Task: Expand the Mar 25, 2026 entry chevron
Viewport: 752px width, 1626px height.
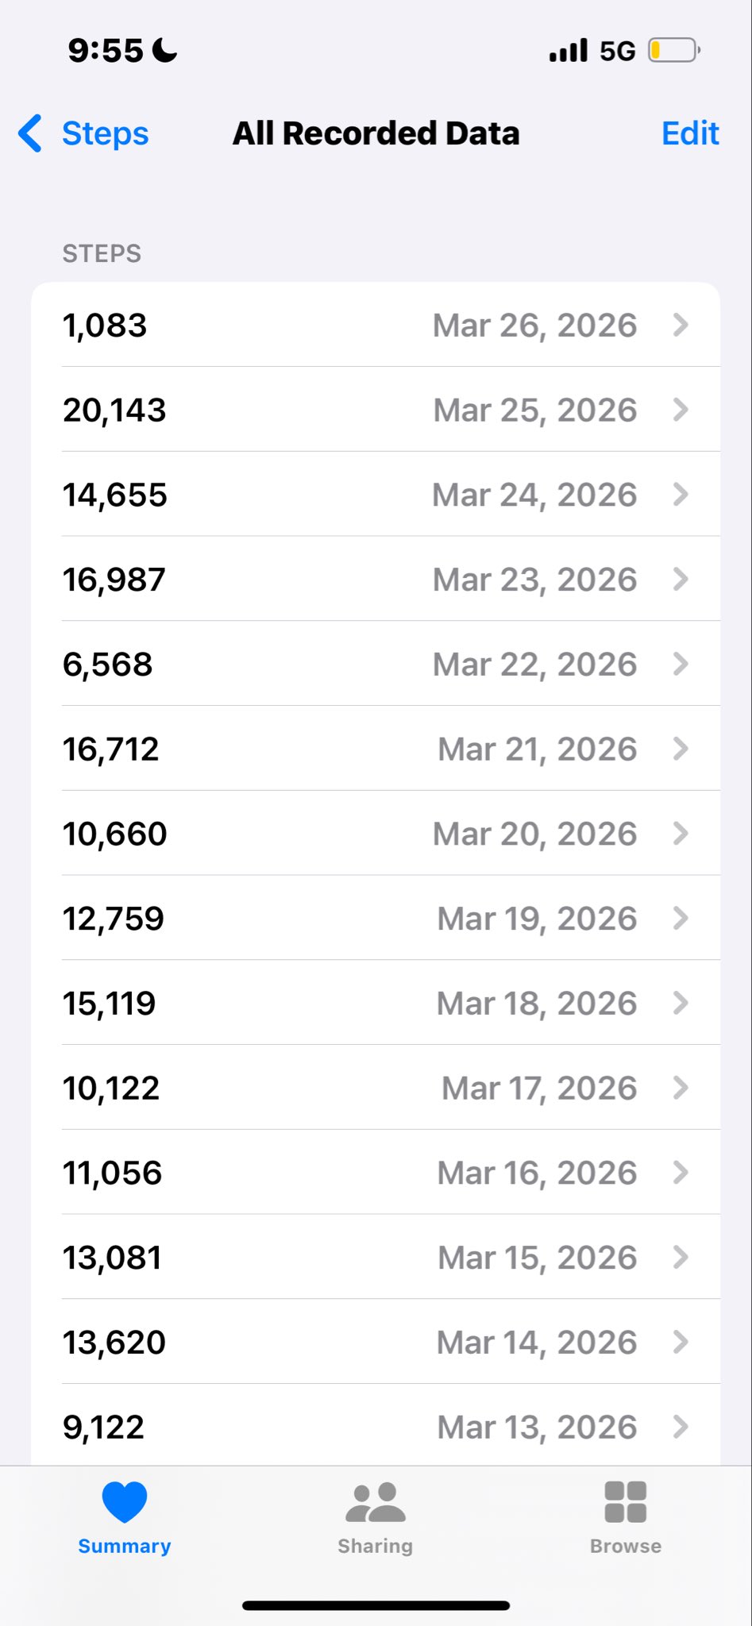Action: pyautogui.click(x=681, y=410)
